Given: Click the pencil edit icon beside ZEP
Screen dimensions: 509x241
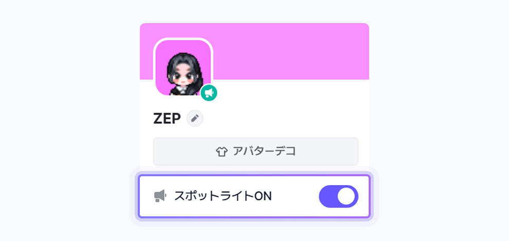Looking at the screenshot, I should tap(195, 118).
